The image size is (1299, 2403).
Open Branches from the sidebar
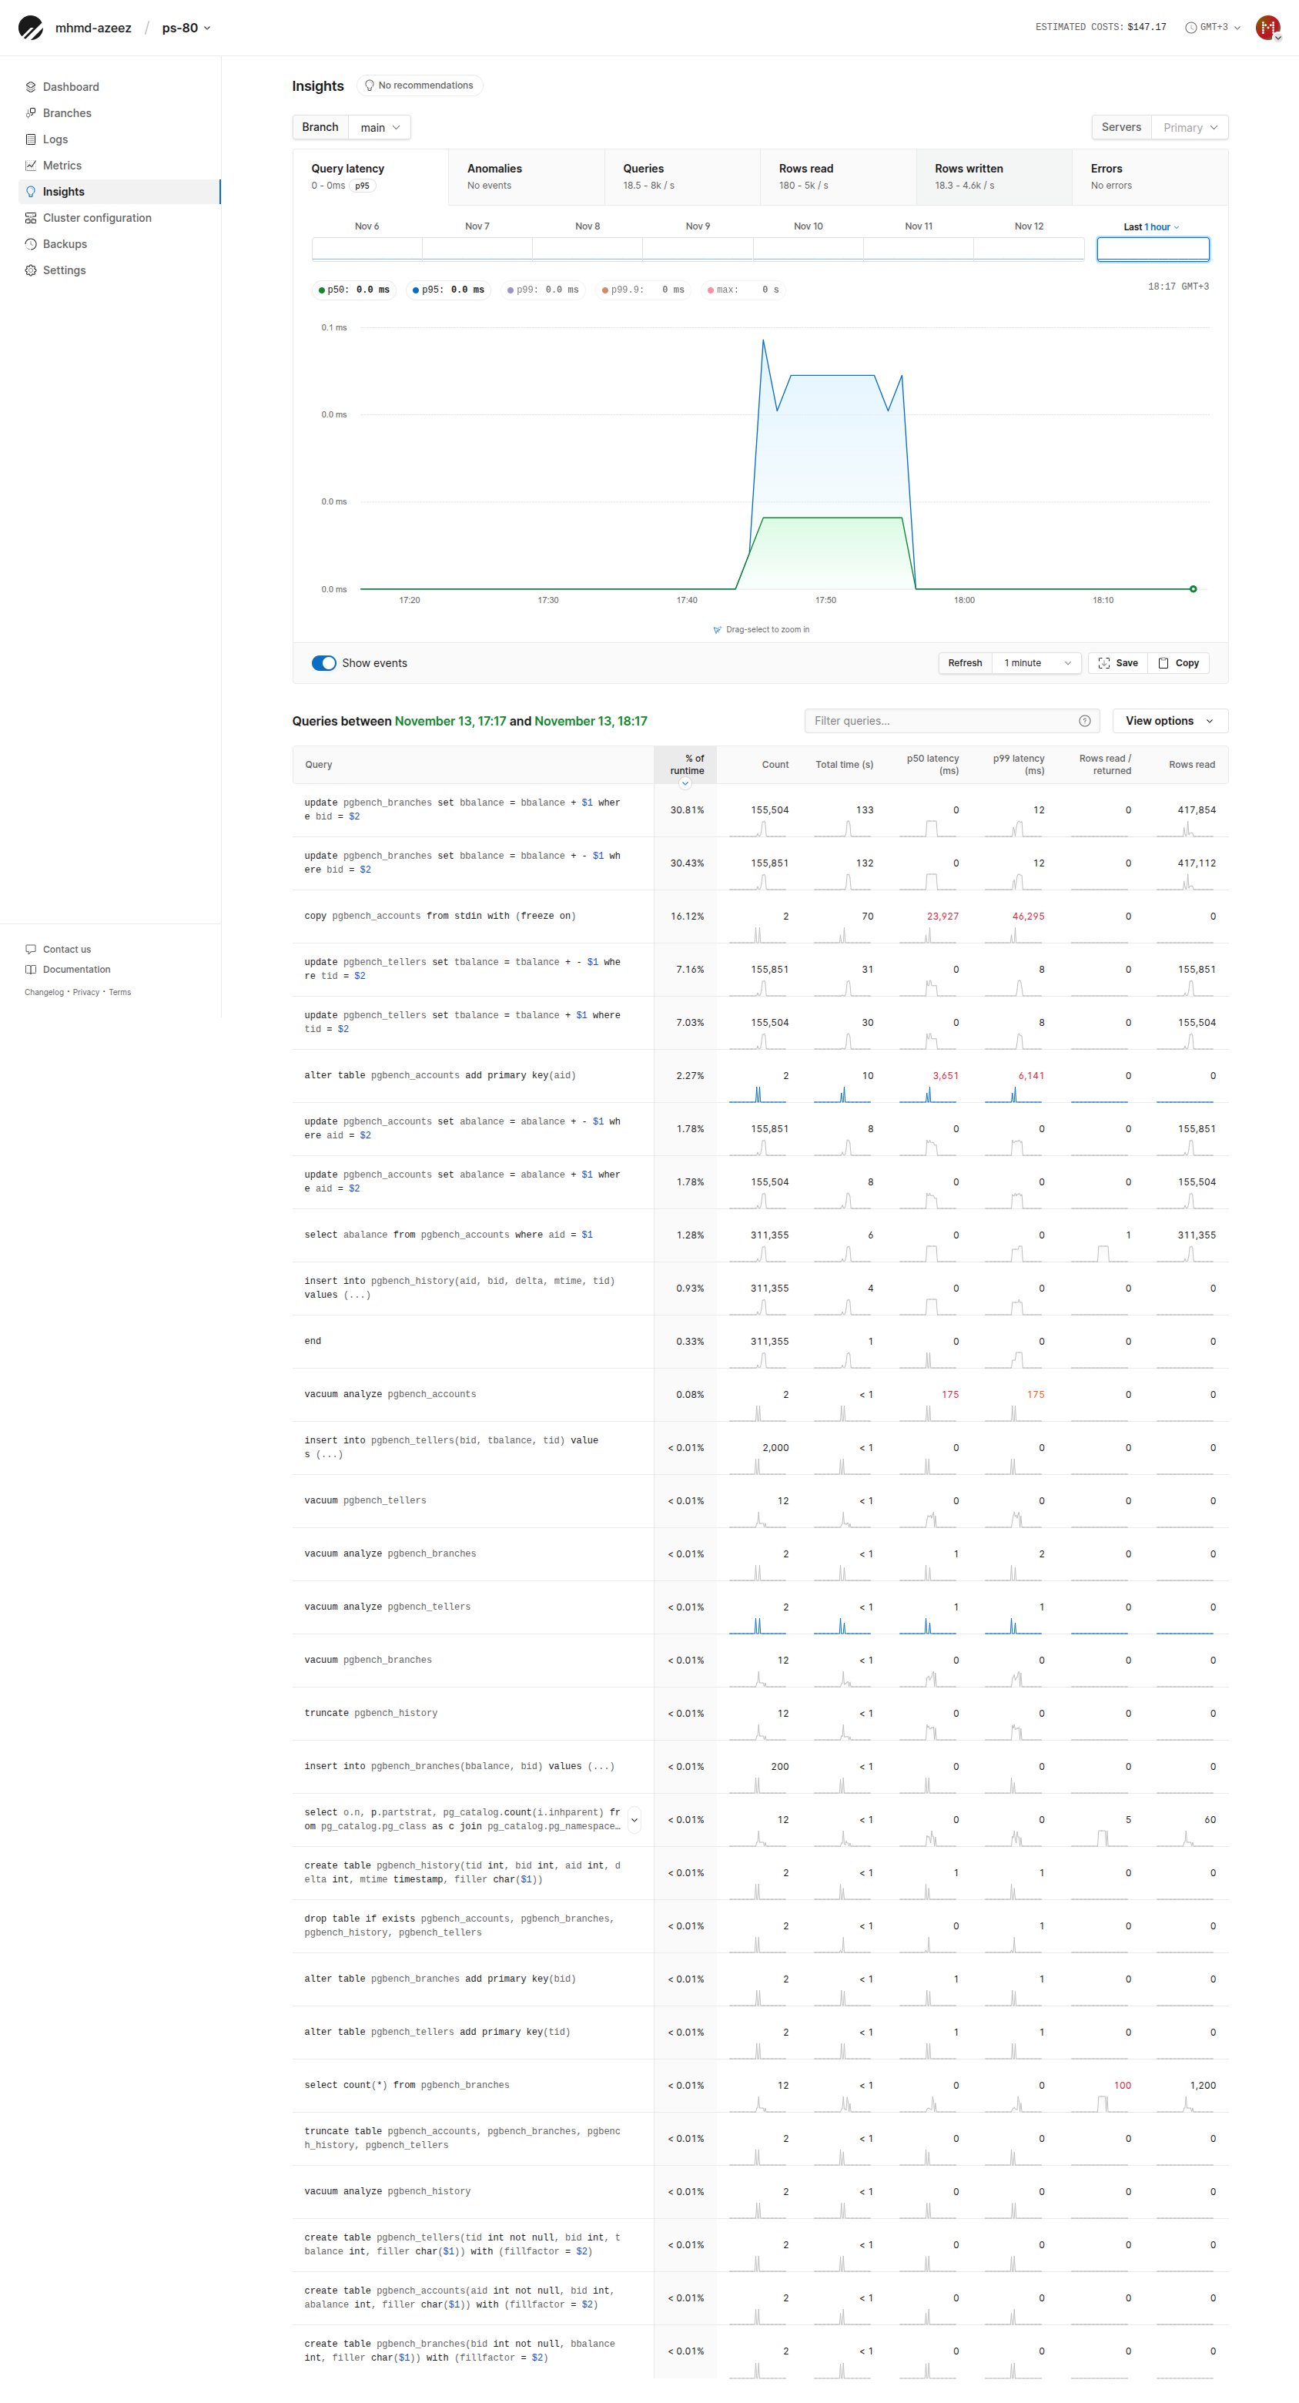click(x=66, y=113)
